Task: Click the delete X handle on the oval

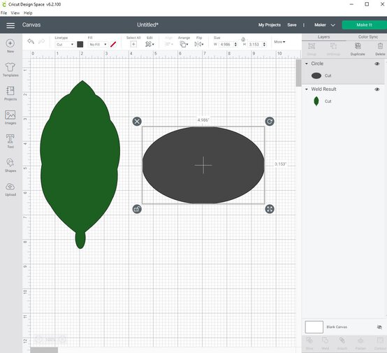Action: click(137, 122)
